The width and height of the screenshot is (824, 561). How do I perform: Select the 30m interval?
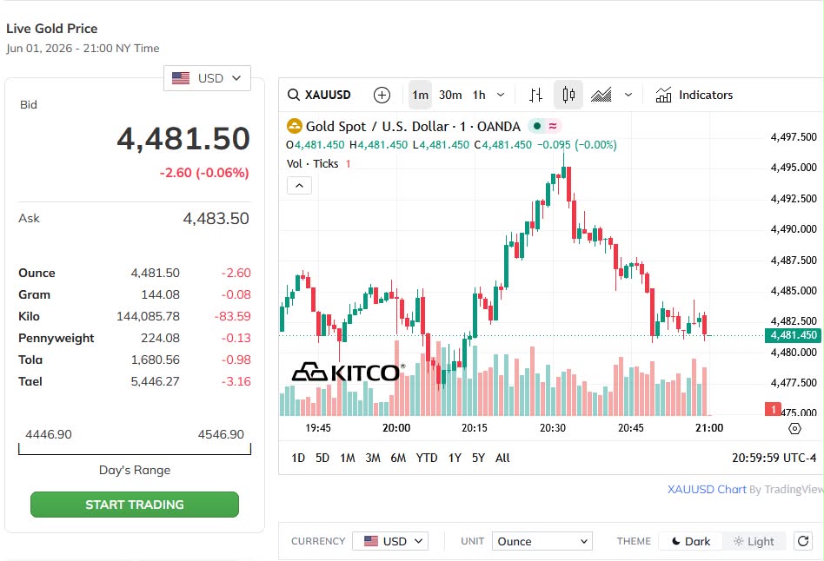450,95
